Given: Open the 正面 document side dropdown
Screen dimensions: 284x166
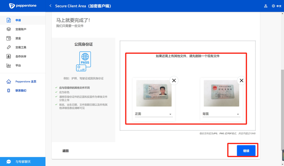Looking at the screenshot, I should coord(154,114).
